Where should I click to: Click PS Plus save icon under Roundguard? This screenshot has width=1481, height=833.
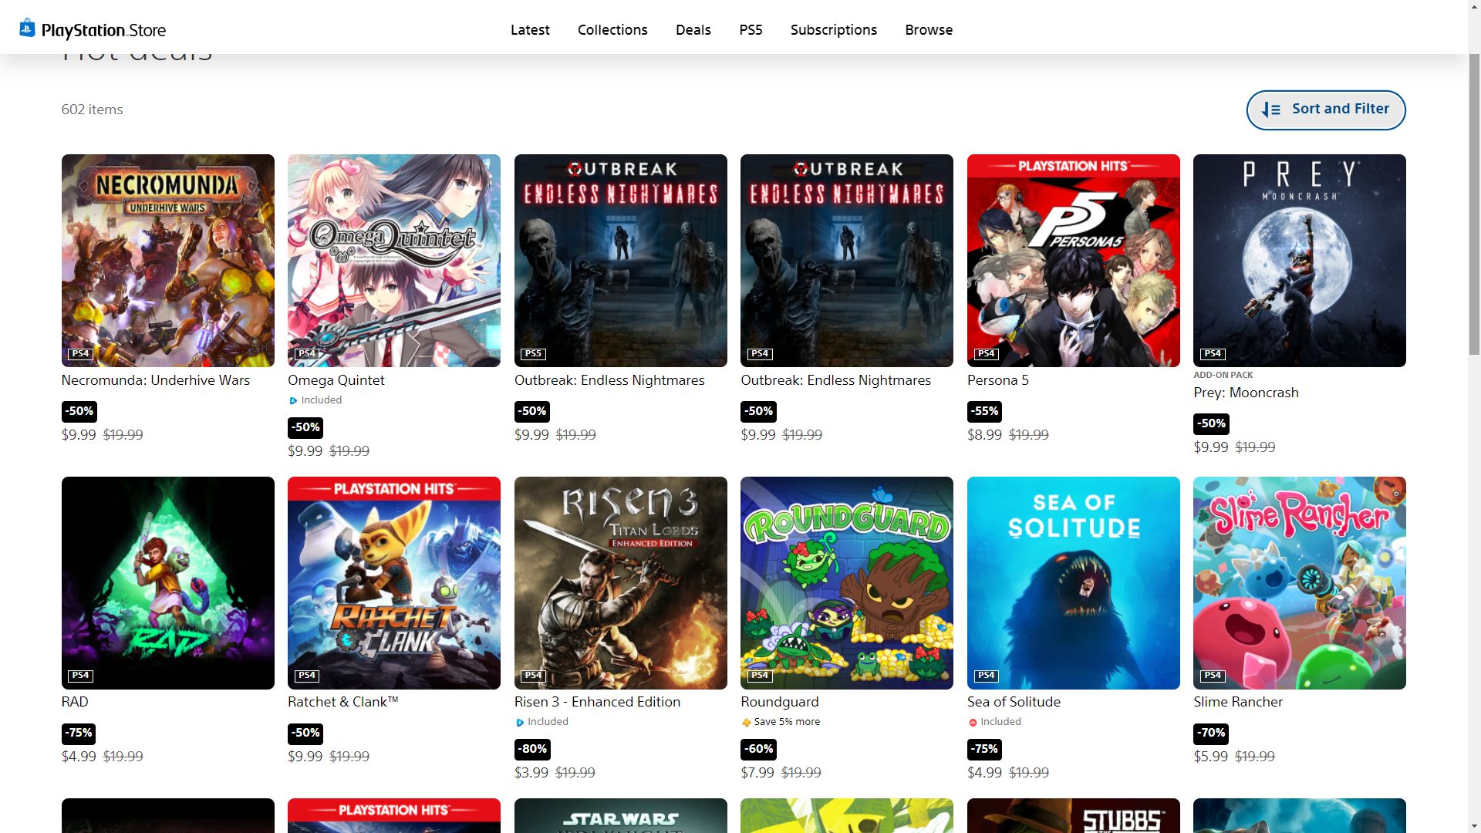tap(746, 723)
